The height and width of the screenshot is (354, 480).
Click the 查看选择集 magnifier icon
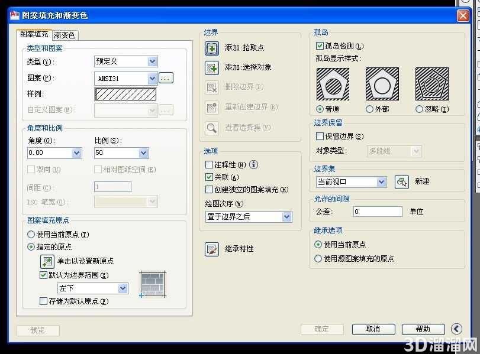(212, 128)
